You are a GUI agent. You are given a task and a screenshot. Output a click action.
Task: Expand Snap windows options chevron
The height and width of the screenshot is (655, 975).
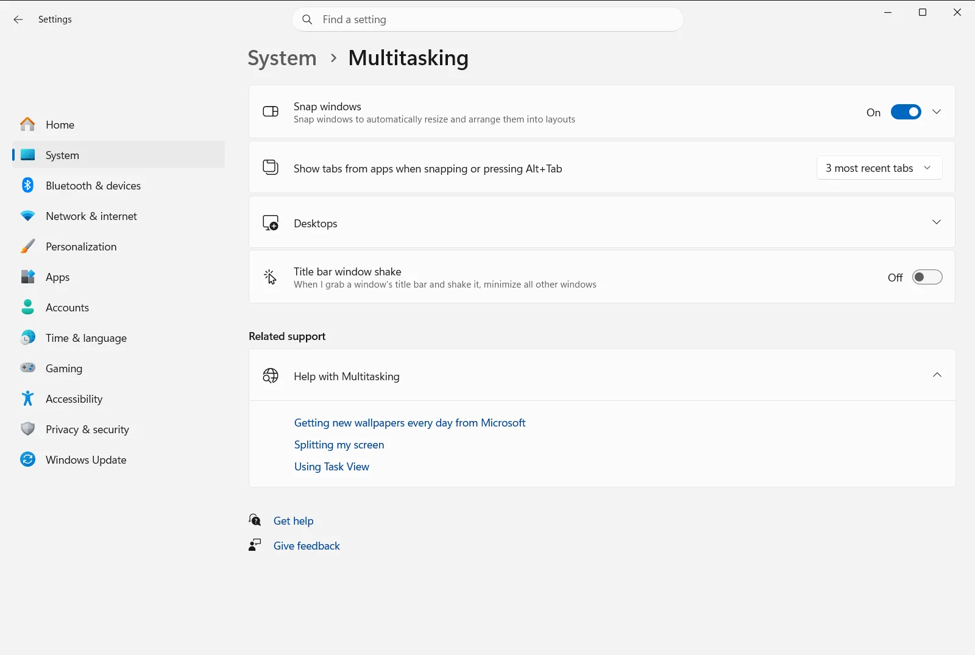(x=937, y=112)
